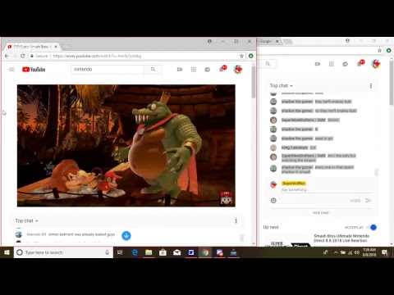
Task: Toggle the Autoplay switch
Action: pos(372,227)
